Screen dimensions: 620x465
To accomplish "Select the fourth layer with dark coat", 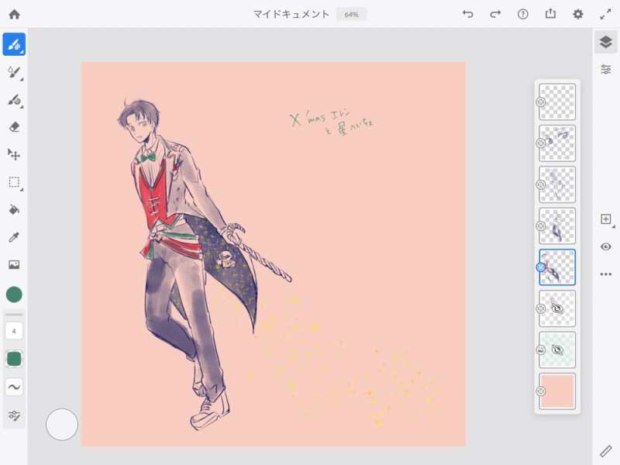I will click(x=557, y=226).
